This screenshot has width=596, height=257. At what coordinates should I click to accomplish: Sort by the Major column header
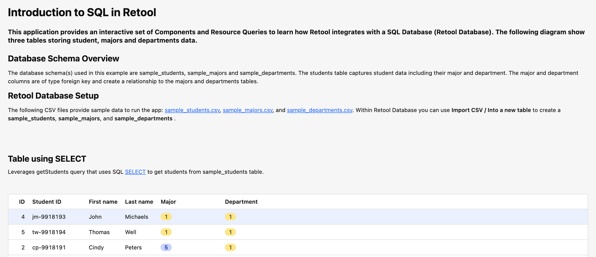[x=168, y=202]
